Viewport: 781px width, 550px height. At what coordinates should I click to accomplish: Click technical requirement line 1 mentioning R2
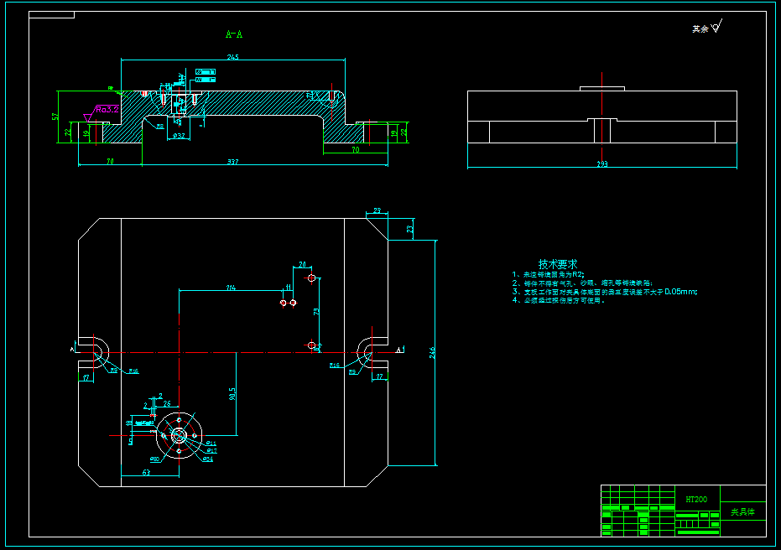pos(548,274)
